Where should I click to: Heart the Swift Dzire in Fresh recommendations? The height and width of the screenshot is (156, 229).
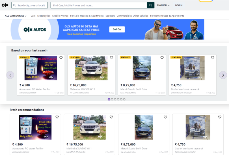pyautogui.click(x=165, y=117)
